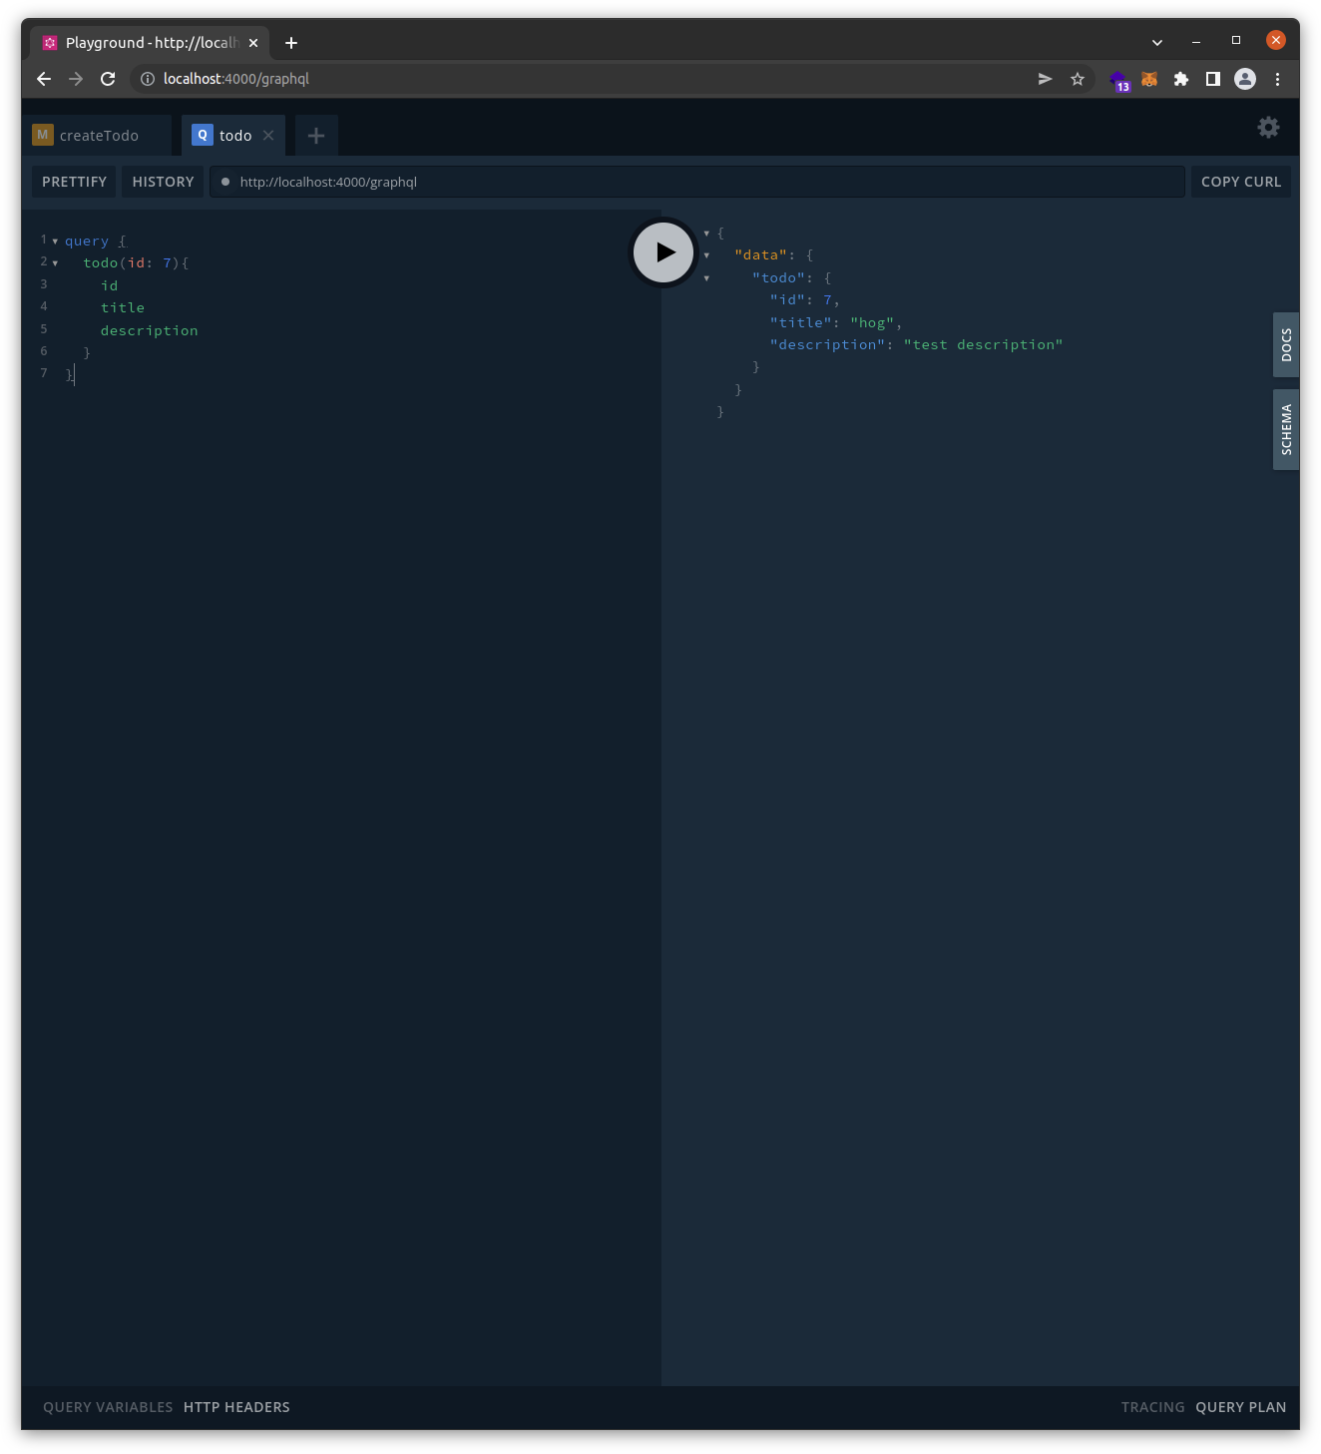The width and height of the screenshot is (1321, 1454).
Task: Click the browser address bar URL
Action: point(236,79)
